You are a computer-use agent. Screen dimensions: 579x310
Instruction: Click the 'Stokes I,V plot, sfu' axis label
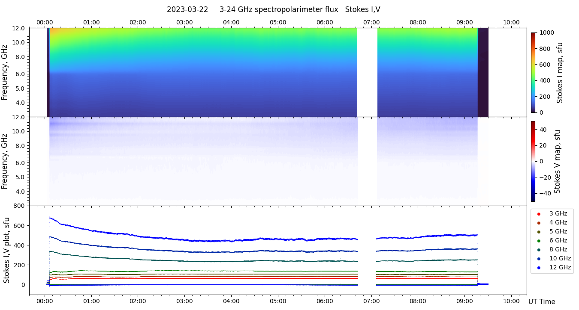click(6, 250)
